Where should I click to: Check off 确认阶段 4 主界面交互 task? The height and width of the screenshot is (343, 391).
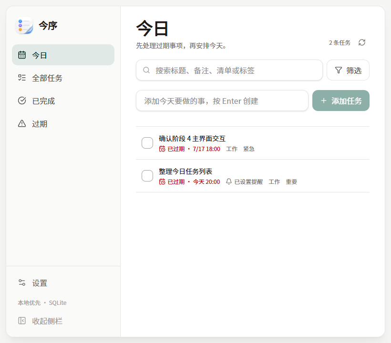point(147,143)
